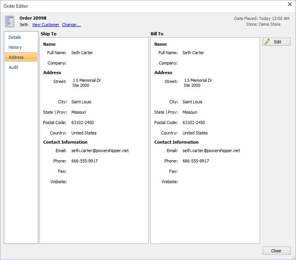The height and width of the screenshot is (260, 296).
Task: Click the Close button
Action: 276,250
